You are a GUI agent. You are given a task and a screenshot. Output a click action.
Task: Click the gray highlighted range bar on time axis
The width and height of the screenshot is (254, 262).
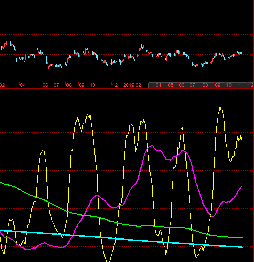click(201, 85)
